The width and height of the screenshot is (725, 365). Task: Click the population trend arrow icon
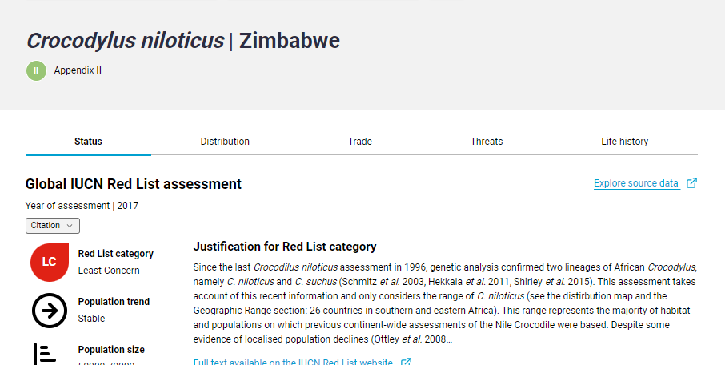pyautogui.click(x=49, y=311)
